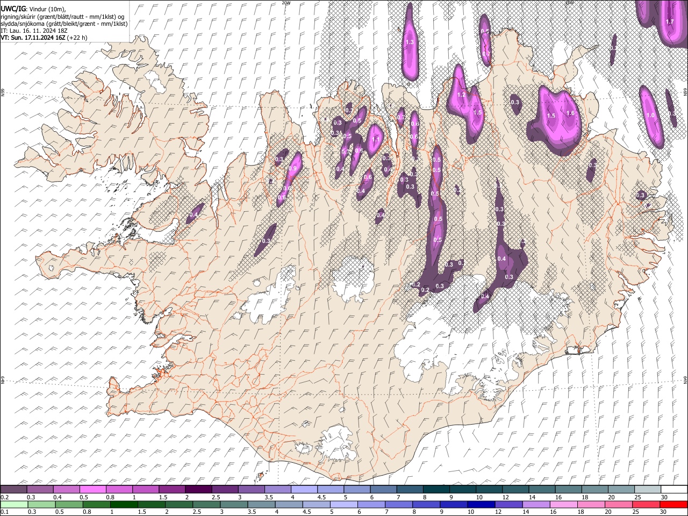Select the upper legend swatch between 1.5 and 2

click(171, 490)
